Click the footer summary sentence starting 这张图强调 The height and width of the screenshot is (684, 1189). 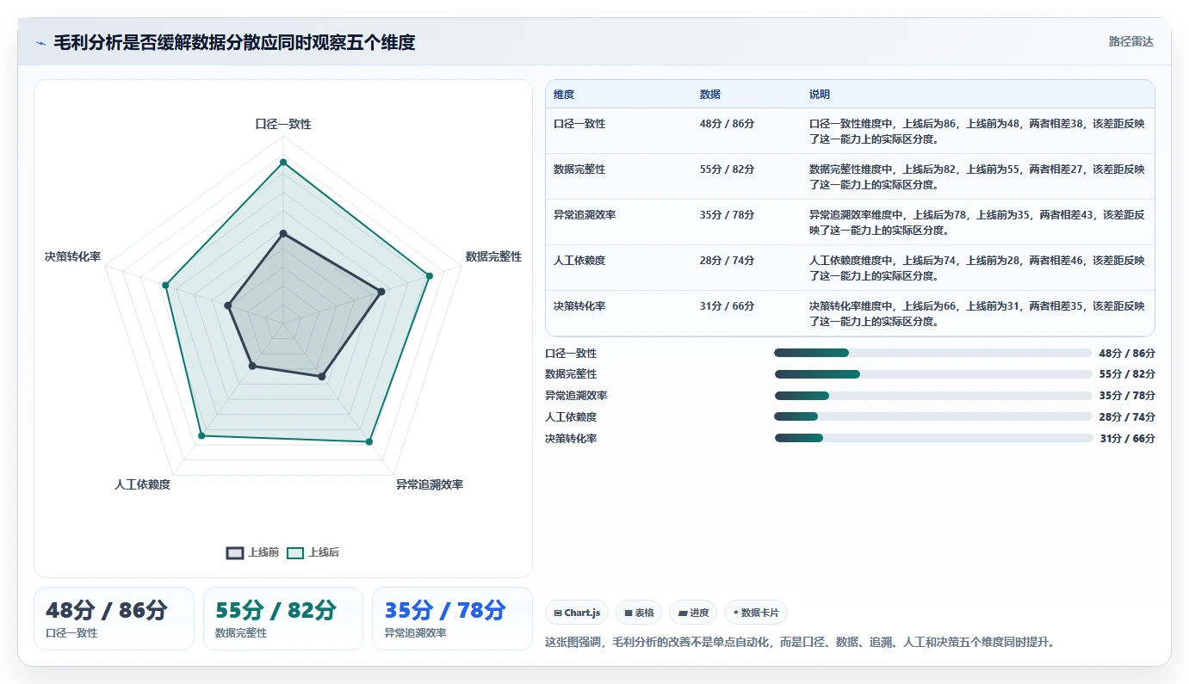(800, 642)
